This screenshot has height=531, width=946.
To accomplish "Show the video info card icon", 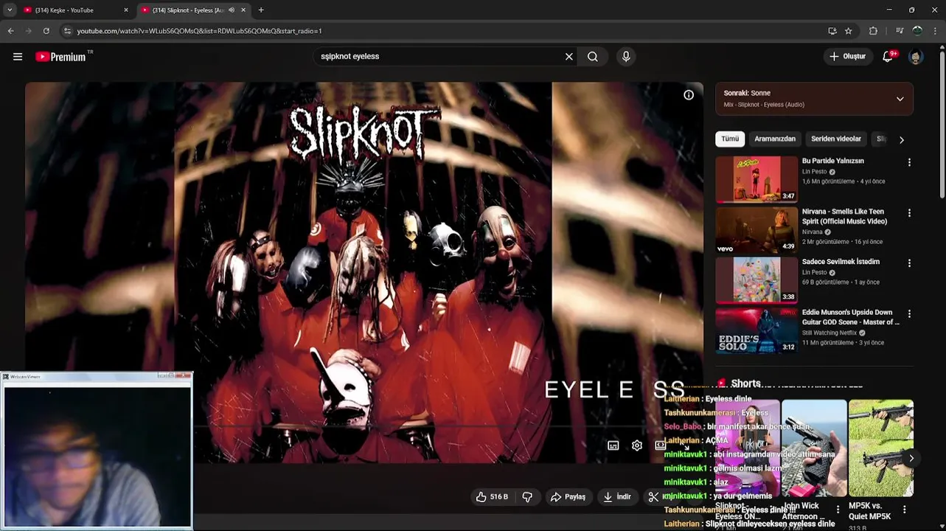I will (689, 95).
